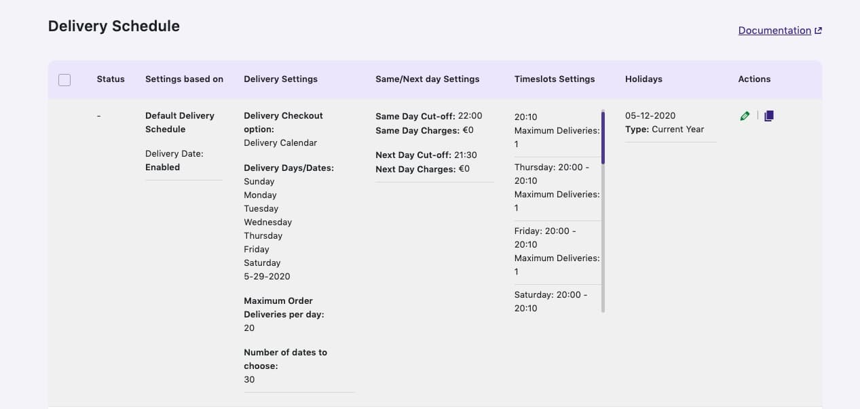The image size is (860, 409).
Task: Click the 05-12-2020 holiday date
Action: (650, 116)
